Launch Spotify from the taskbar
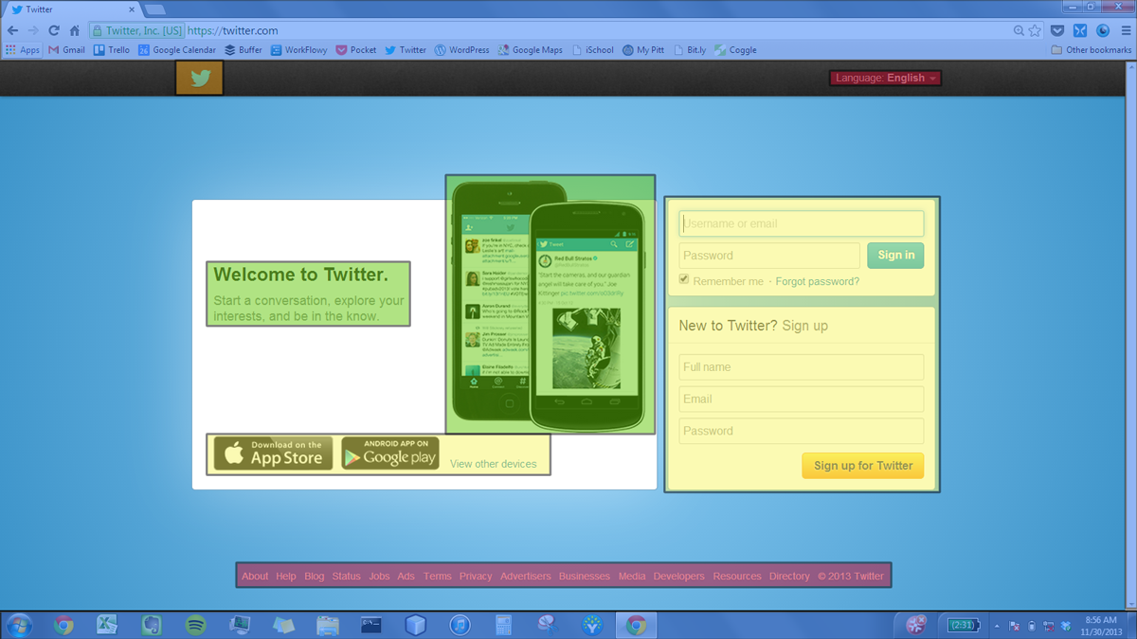Screen dimensions: 1137x639 coord(195,625)
